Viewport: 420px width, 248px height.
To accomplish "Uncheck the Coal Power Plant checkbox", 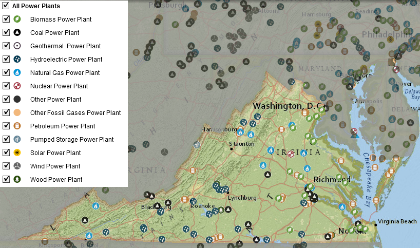I will 6,32.
